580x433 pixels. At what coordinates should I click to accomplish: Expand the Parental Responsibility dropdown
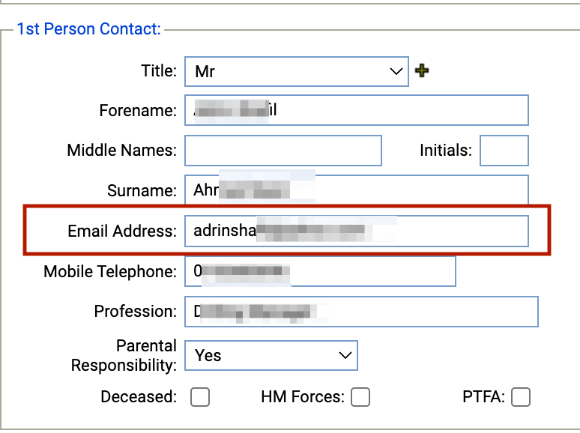[x=271, y=355]
